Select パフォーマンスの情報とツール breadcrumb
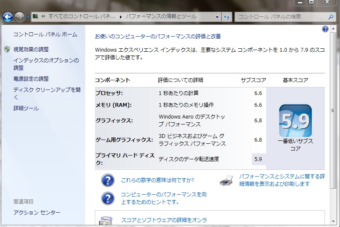Image resolution: width=340 pixels, height=227 pixels. pos(161,16)
